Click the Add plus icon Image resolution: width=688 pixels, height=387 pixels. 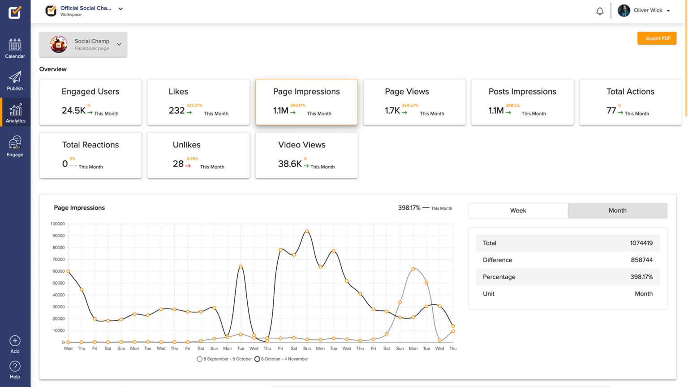click(15, 341)
